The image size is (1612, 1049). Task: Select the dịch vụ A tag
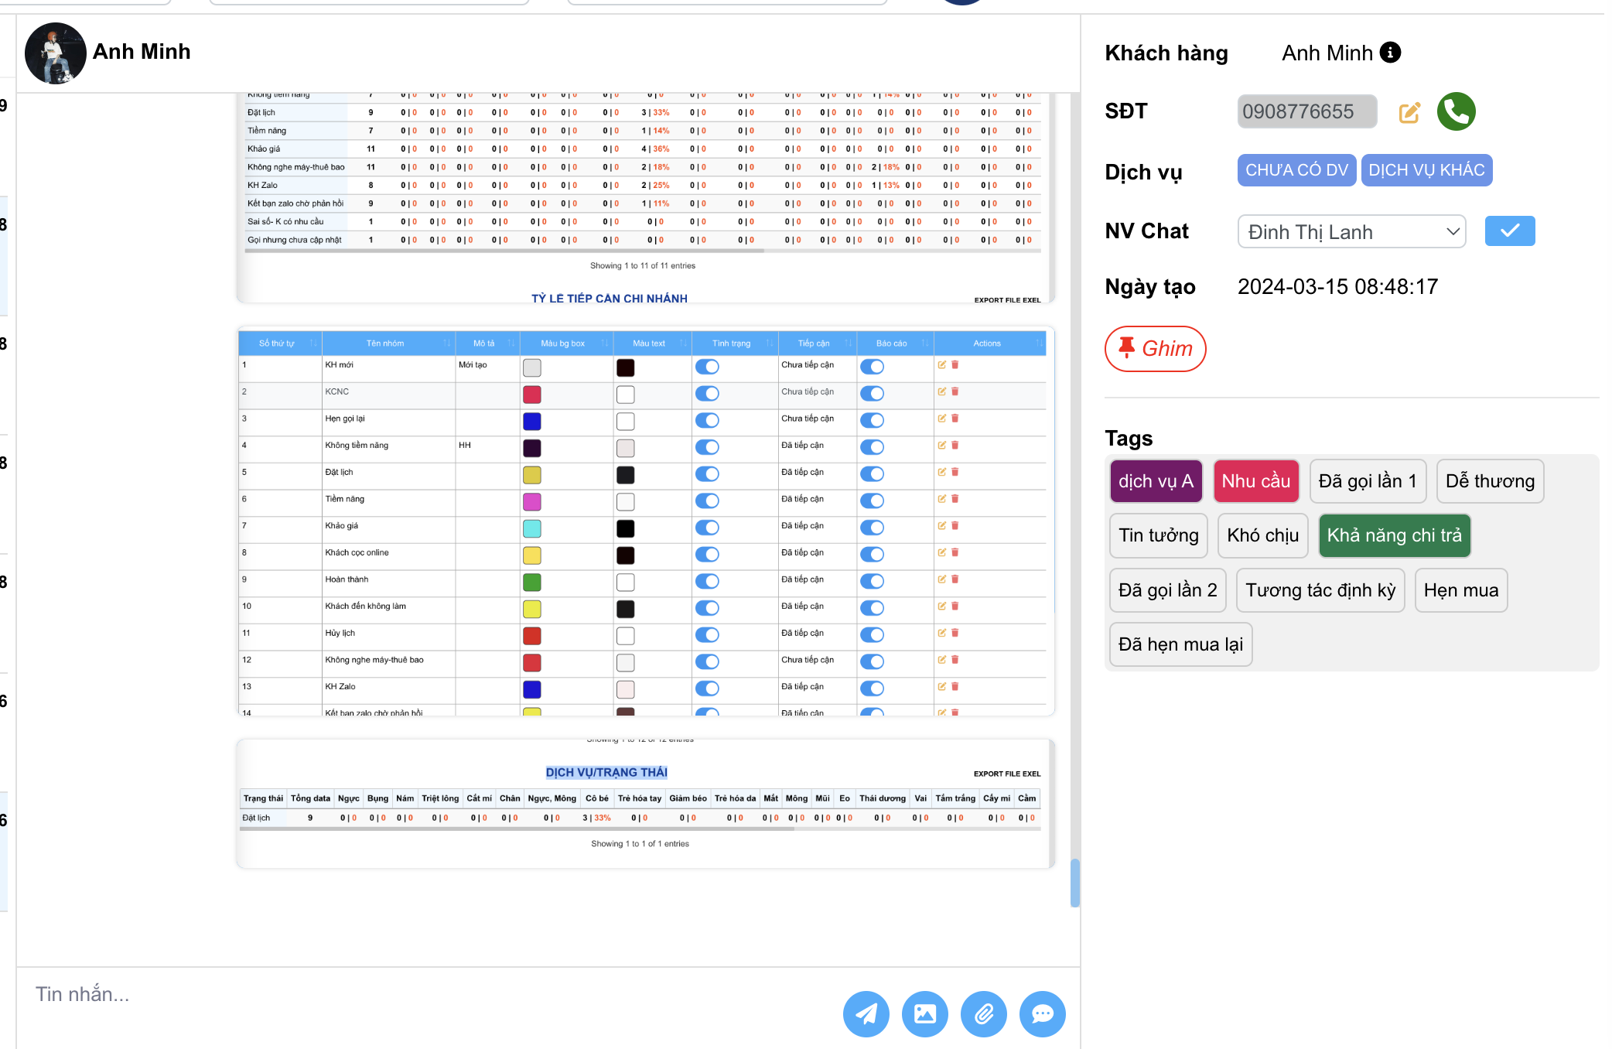(x=1156, y=481)
